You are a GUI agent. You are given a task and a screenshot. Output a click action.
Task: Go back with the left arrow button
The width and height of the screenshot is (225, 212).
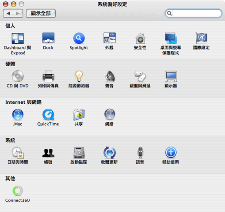[8, 13]
